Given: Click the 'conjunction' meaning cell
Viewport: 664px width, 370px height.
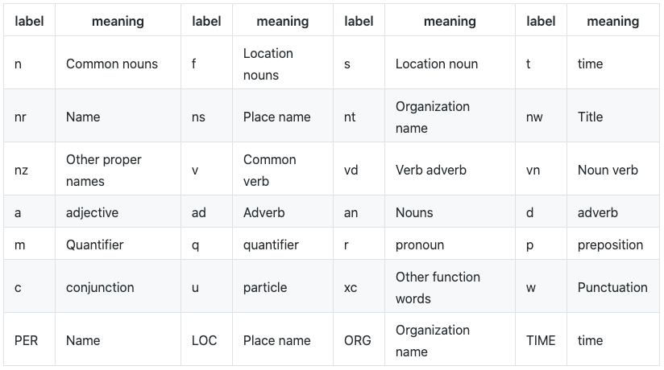Looking at the screenshot, I should pos(100,287).
